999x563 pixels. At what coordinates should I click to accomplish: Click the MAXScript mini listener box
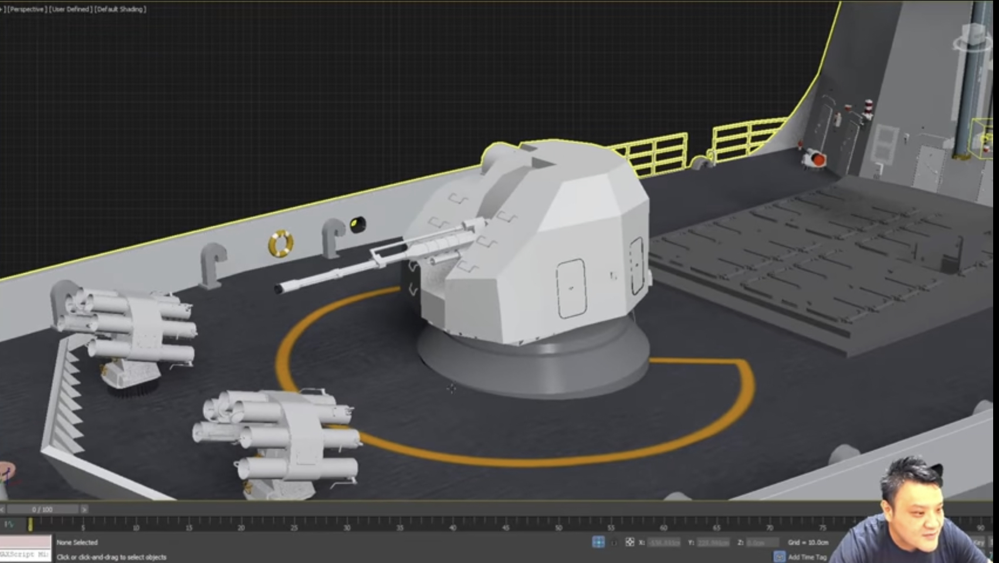coord(25,555)
